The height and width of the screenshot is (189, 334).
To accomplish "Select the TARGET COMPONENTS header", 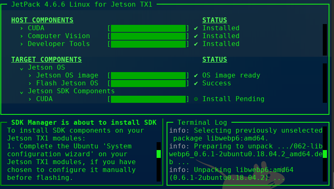I will pos(46,60).
